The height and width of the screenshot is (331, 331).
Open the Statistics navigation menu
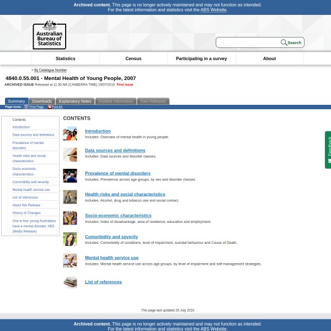click(65, 58)
